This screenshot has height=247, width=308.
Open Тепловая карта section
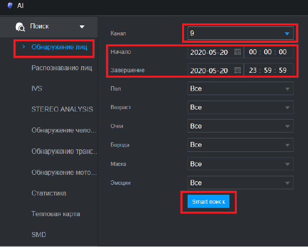tap(56, 214)
